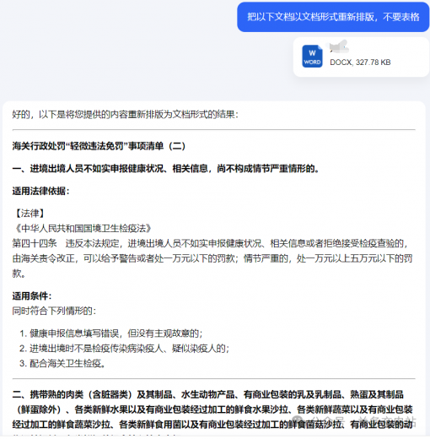Select list item 2 进境出境时不是检疫传染病染疫人
This screenshot has width=430, height=439.
pos(125,349)
